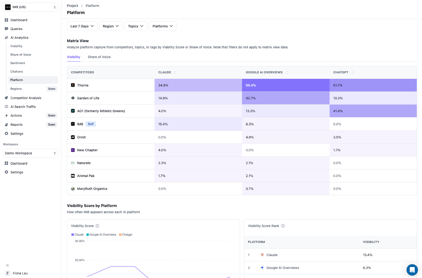Select the Queries icon in the sidebar
Image resolution: width=422 pixels, height=278 pixels.
tap(6, 29)
